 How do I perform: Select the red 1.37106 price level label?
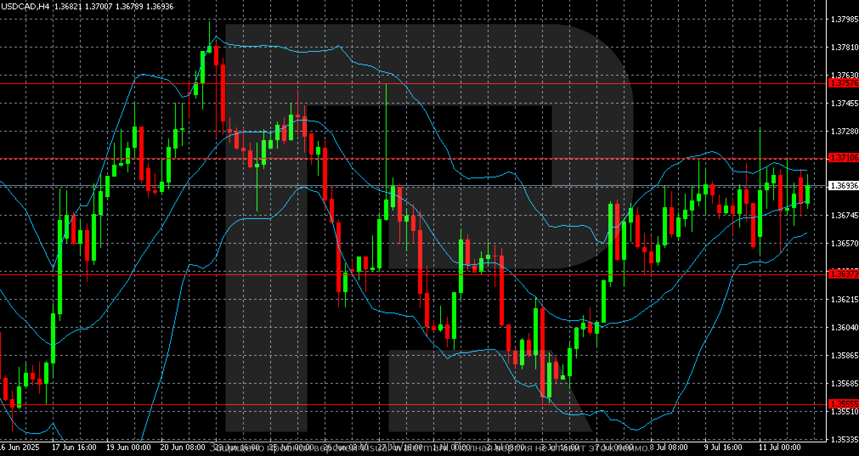point(844,158)
